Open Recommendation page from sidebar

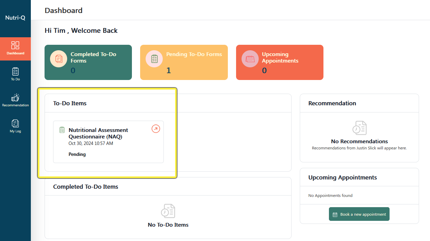tap(15, 100)
